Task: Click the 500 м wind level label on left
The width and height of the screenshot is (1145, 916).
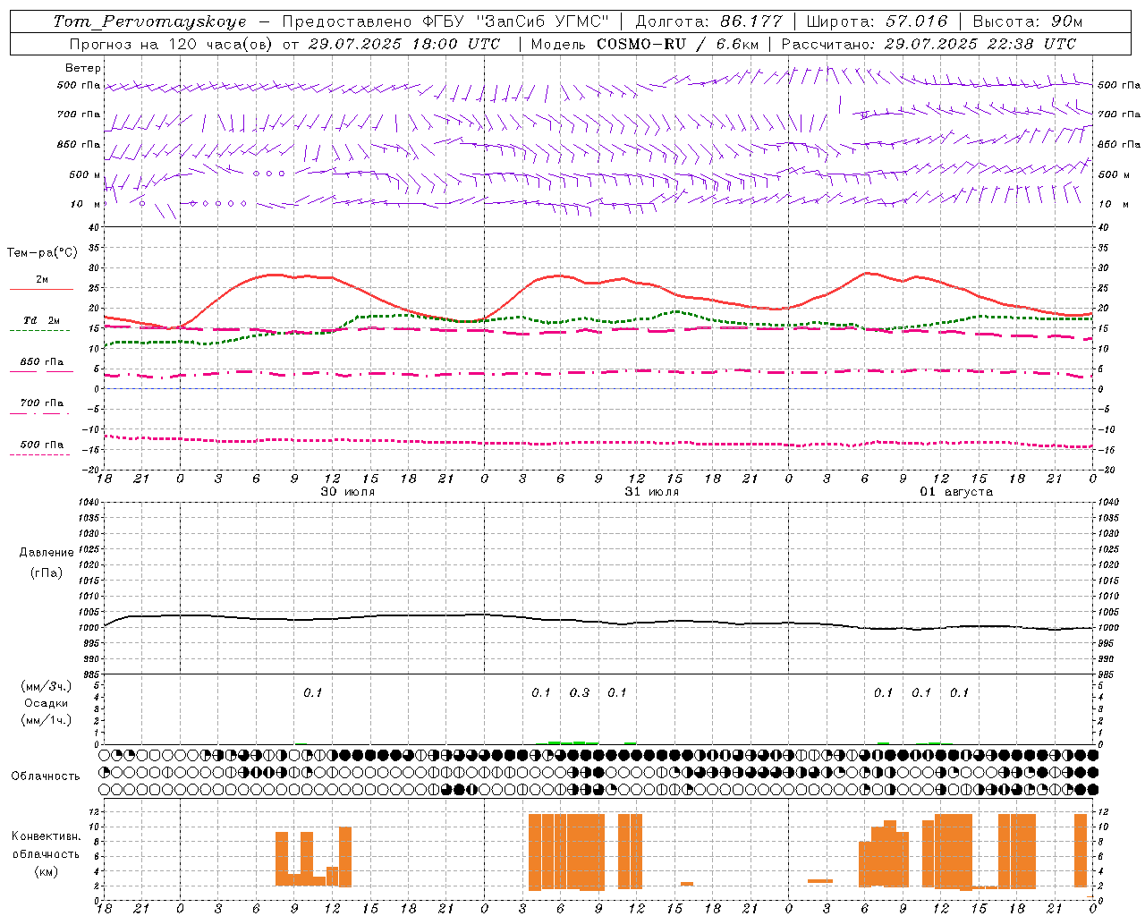Action: tap(85, 174)
